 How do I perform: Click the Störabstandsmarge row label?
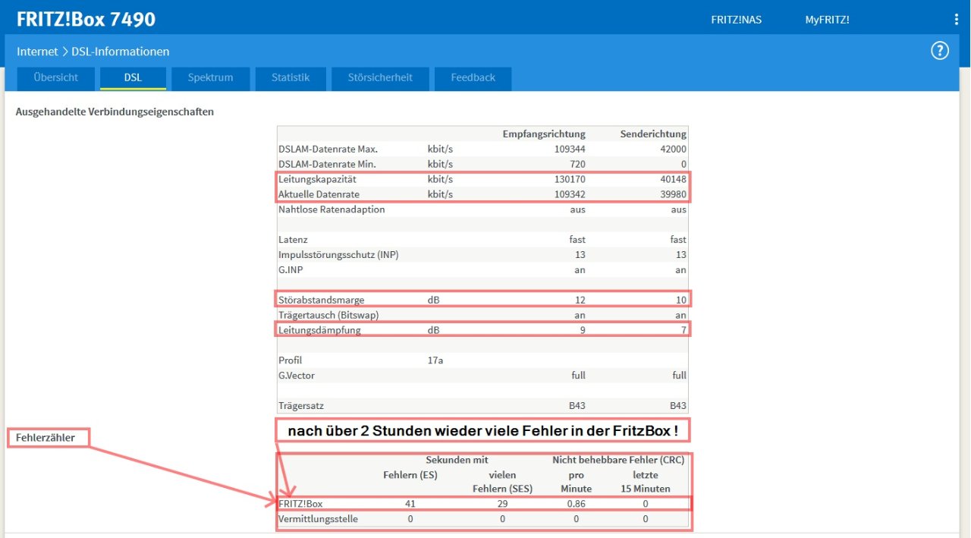tap(321, 300)
